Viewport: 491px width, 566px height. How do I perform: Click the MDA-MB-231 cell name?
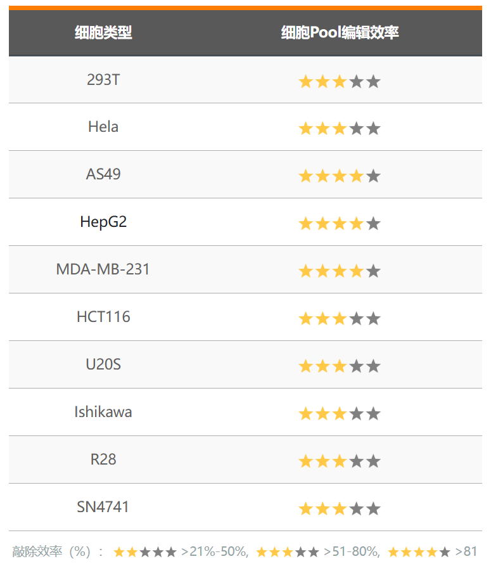point(103,269)
